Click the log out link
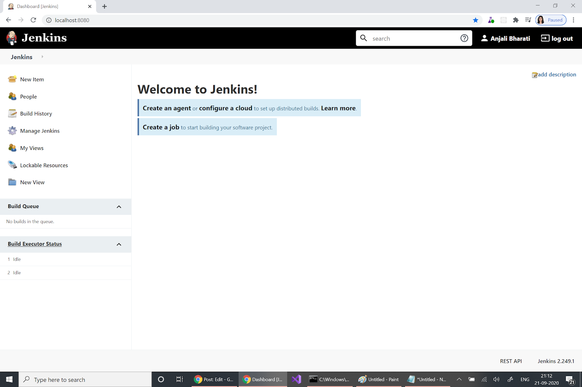This screenshot has width=582, height=387. (562, 38)
